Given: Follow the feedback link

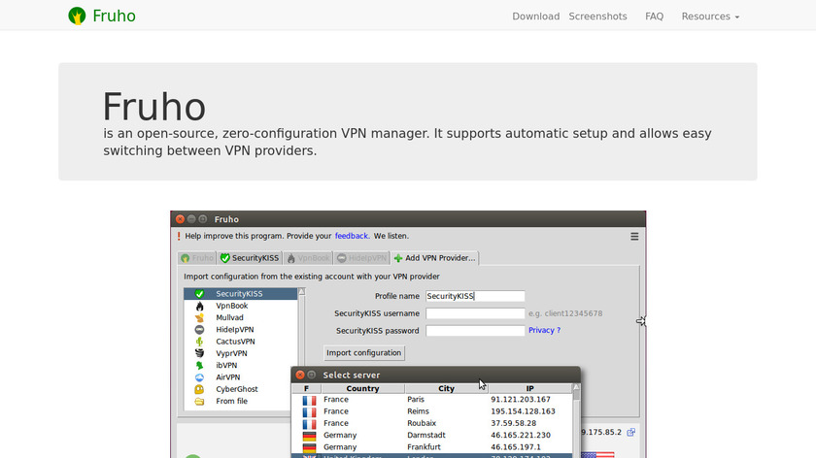Looking at the screenshot, I should (352, 236).
